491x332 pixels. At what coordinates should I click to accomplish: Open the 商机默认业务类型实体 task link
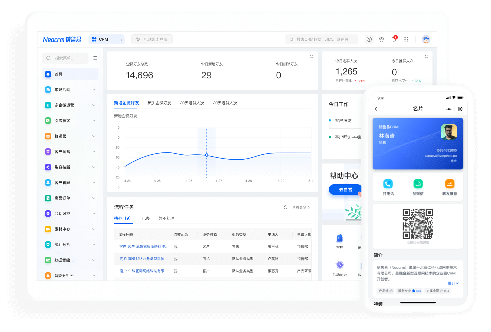[144, 259]
